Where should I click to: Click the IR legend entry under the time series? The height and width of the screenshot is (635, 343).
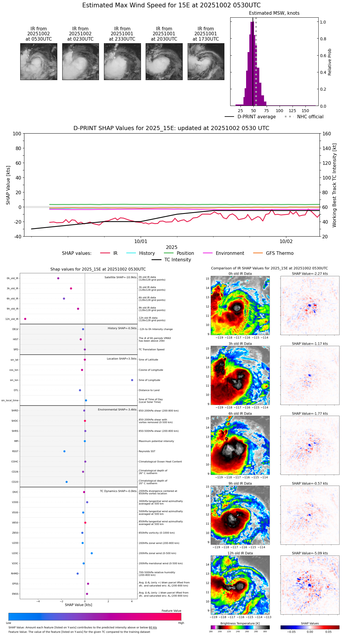coord(109,253)
